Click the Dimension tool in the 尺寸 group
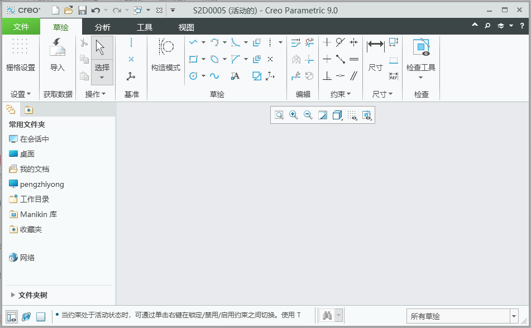Screen dimensions: 531x328 [375, 45]
